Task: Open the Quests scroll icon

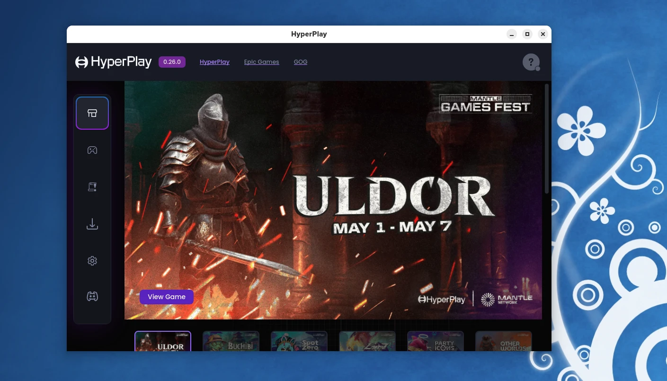Action: coord(92,187)
